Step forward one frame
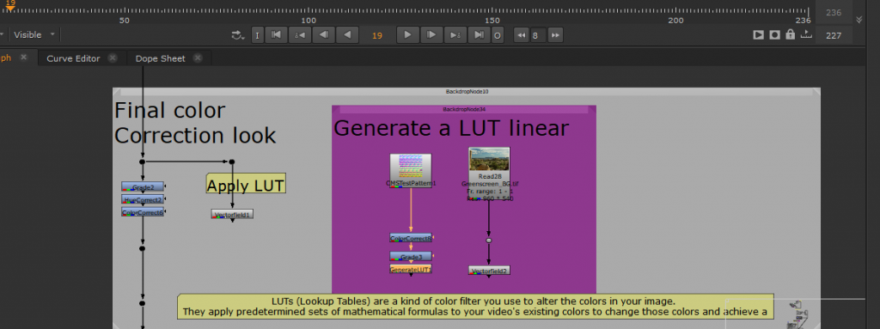 pos(431,35)
